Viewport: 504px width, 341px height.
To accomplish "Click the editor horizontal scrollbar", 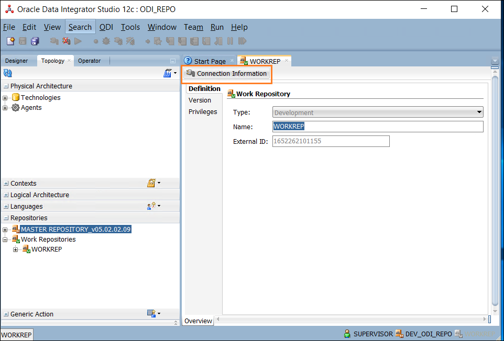I will [352, 319].
